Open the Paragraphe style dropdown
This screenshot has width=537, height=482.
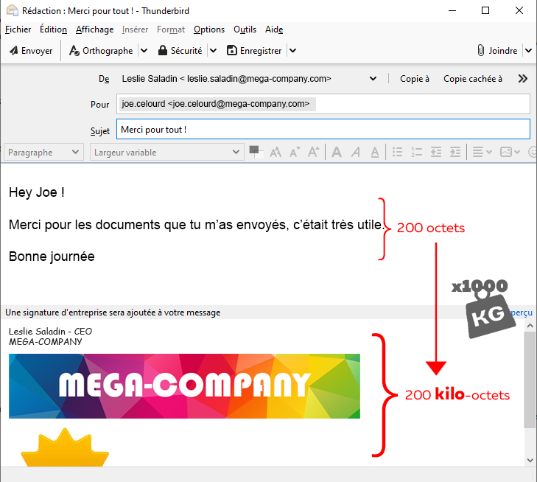coord(44,153)
